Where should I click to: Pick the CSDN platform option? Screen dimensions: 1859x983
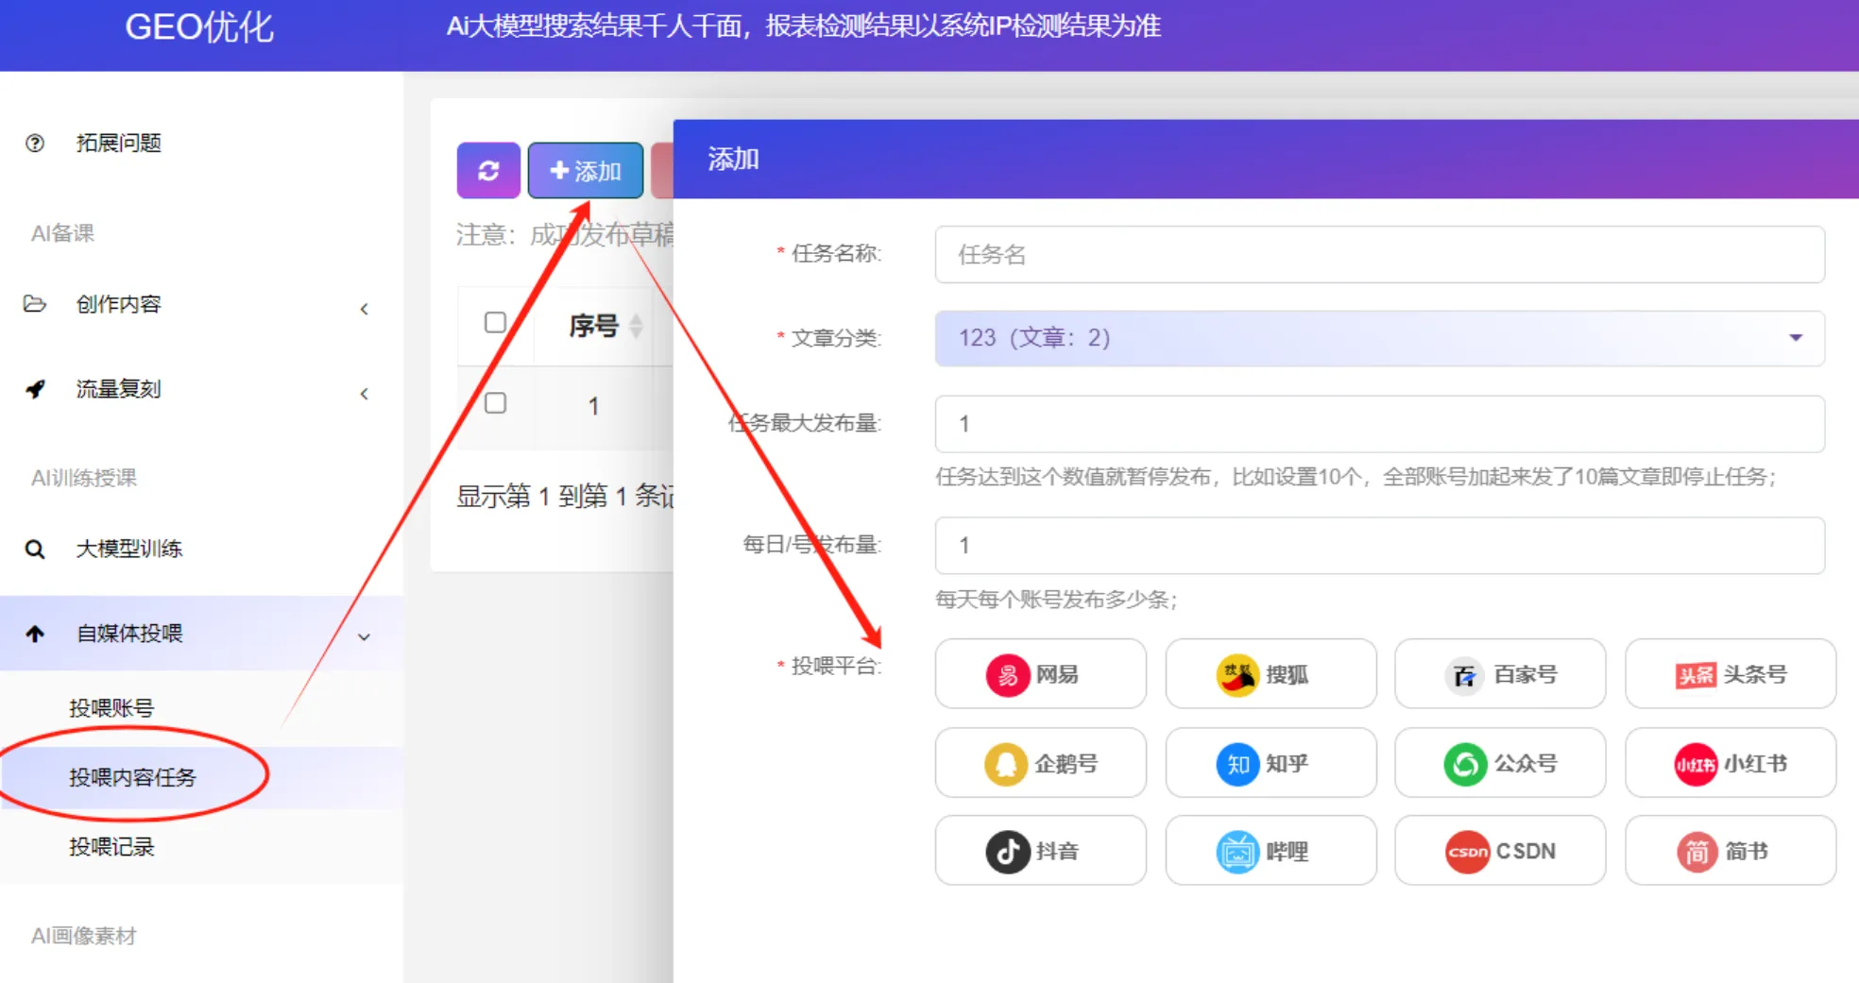1500,851
